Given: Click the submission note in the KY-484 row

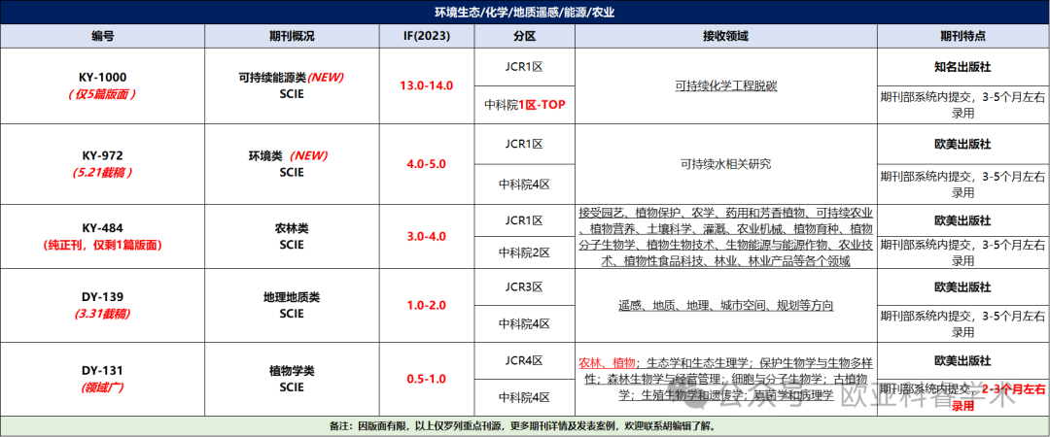Looking at the screenshot, I should (x=962, y=253).
